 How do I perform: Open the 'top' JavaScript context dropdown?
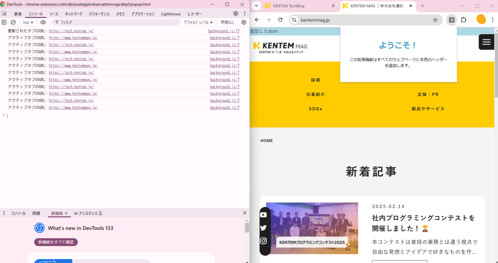coord(28,22)
